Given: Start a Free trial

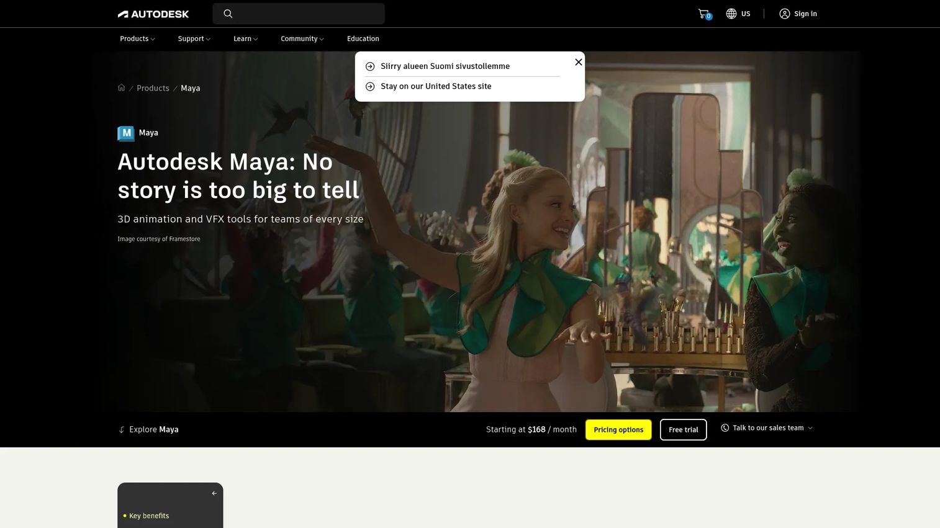Looking at the screenshot, I should 684,430.
